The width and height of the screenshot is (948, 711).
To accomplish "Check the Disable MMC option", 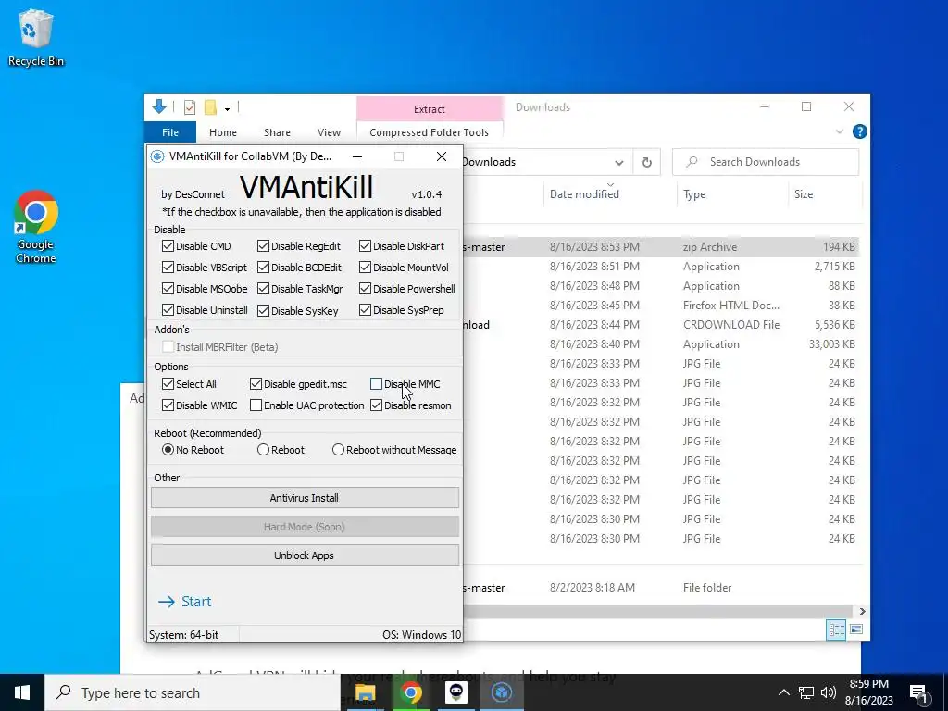I will pos(376,384).
